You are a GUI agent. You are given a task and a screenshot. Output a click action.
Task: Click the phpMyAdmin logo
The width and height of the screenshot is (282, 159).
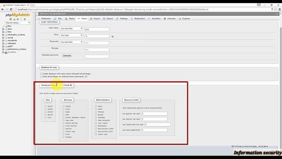tap(18, 15)
